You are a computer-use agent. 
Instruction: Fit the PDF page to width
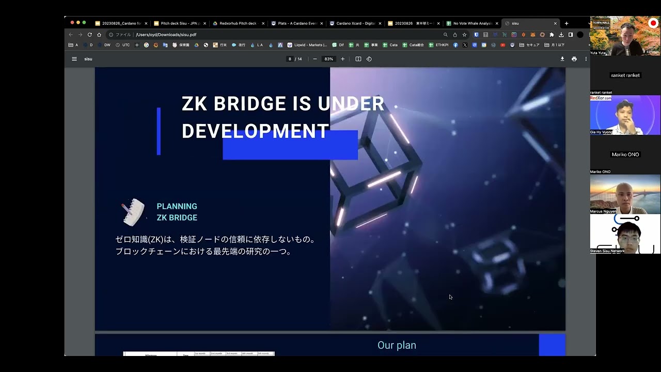tap(358, 59)
